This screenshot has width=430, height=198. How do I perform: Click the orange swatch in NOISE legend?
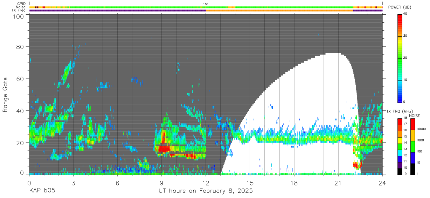coord(412,135)
